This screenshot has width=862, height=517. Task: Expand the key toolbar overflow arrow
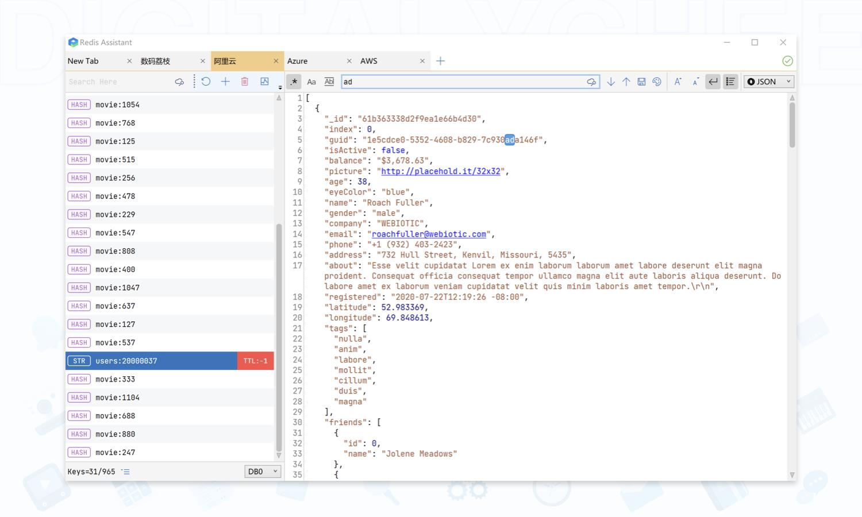280,87
